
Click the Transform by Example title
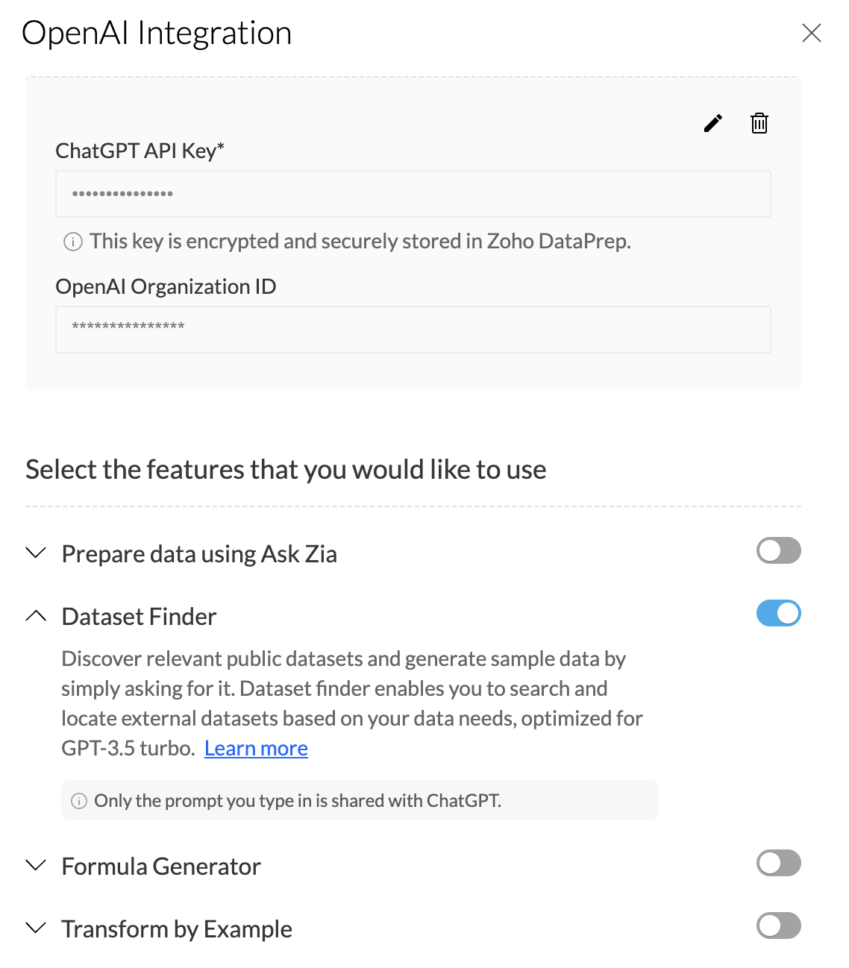click(177, 929)
